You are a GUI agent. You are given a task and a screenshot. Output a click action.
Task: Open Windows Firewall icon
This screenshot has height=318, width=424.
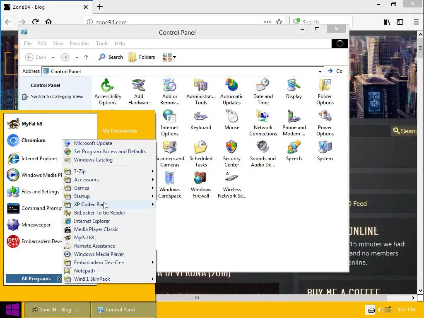pos(201,185)
